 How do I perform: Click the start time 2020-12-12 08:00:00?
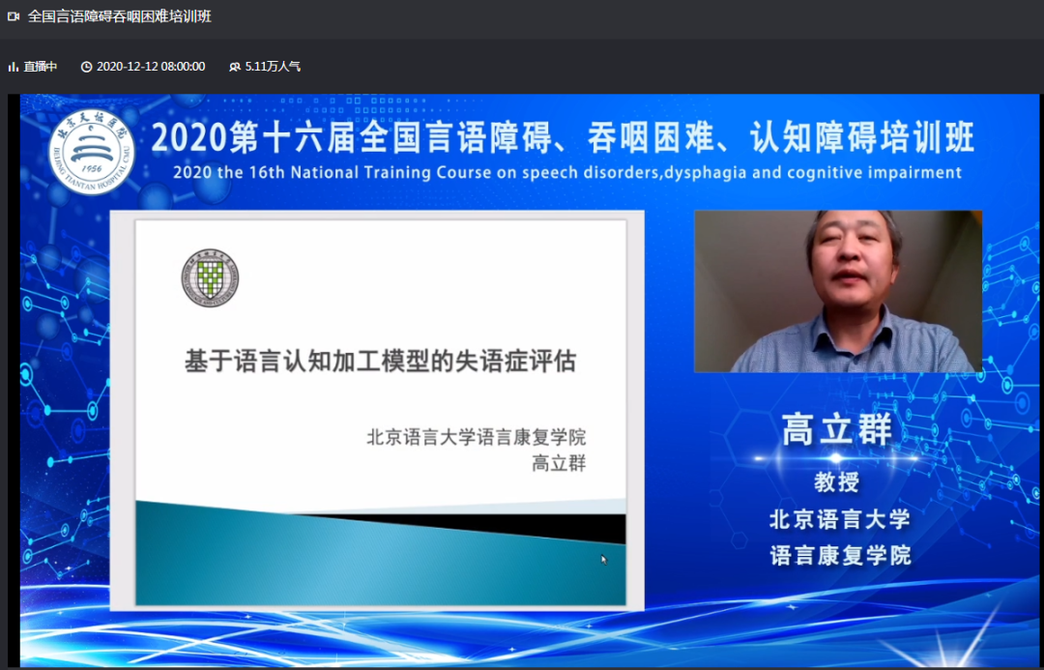click(151, 67)
